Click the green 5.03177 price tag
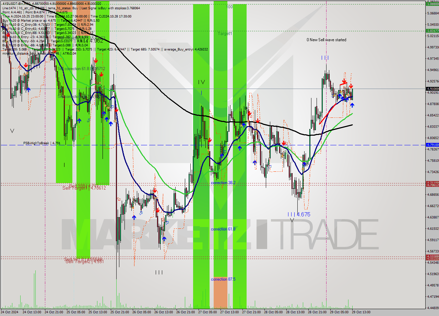The height and width of the screenshot is (316, 439). click(432, 31)
